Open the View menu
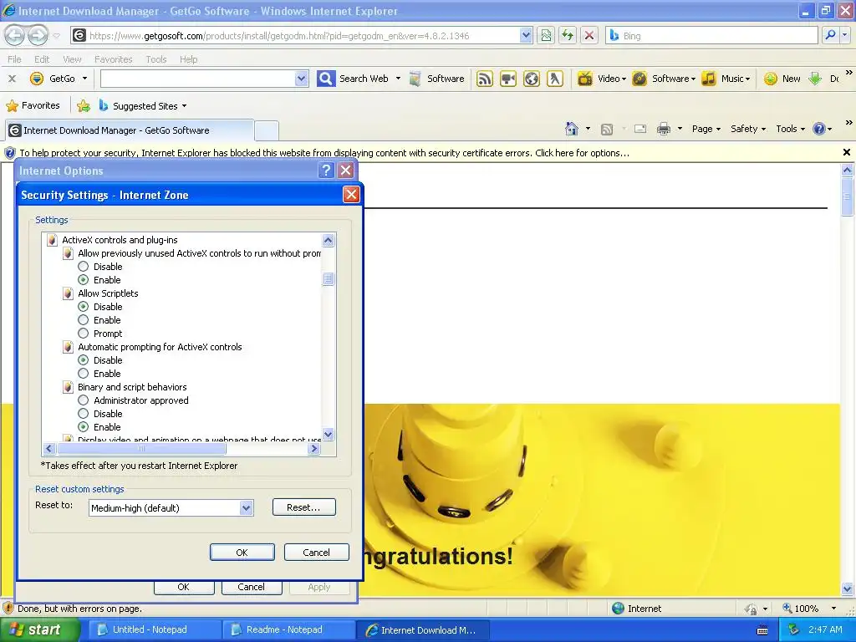Image resolution: width=856 pixels, height=642 pixels. [72, 59]
